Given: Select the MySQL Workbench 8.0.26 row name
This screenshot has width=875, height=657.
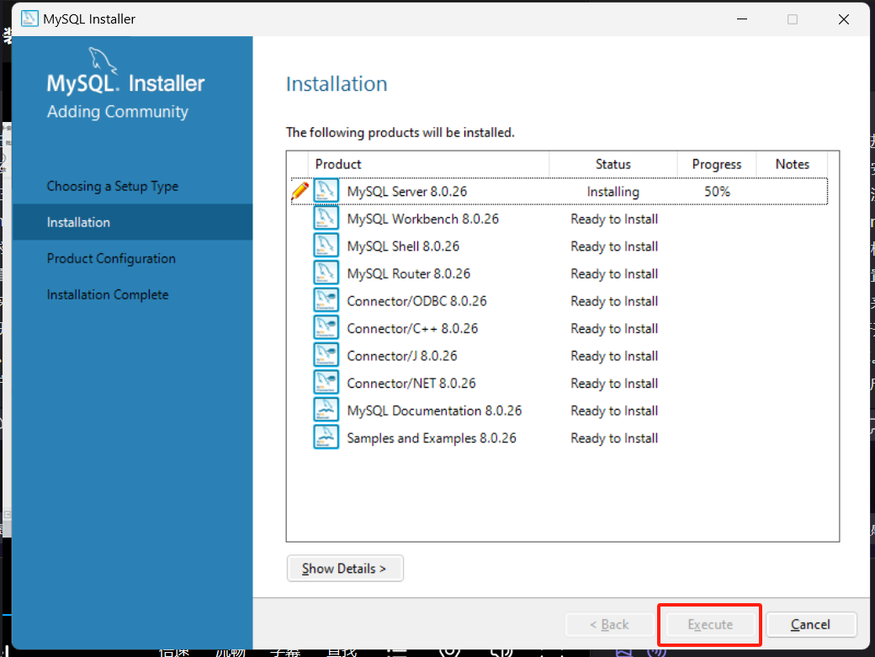Looking at the screenshot, I should (x=423, y=219).
